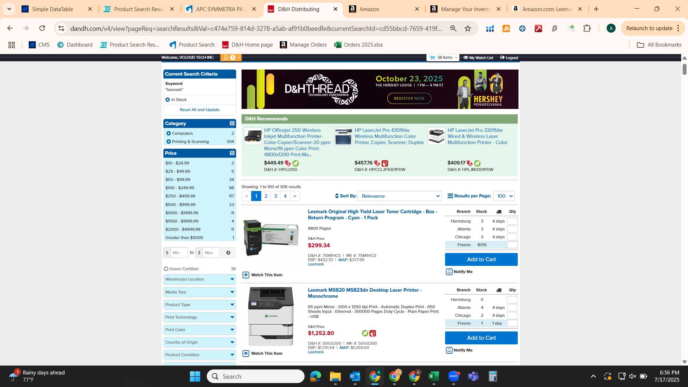Open the shopping cart with 38 items
Screen dimensions: 688x387
[x=443, y=57]
